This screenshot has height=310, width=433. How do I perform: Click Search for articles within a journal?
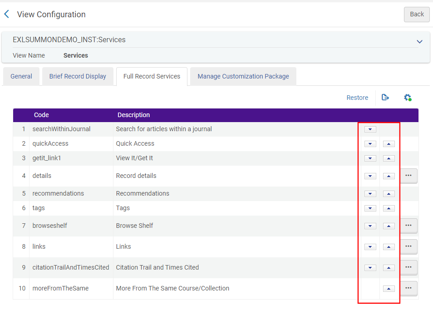pyautogui.click(x=164, y=129)
